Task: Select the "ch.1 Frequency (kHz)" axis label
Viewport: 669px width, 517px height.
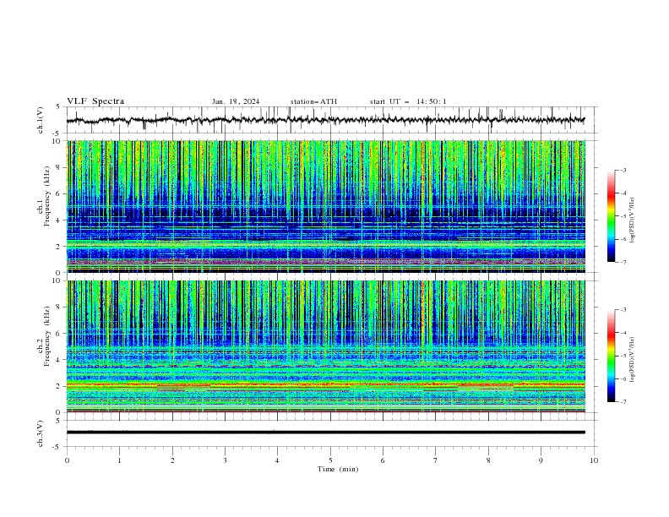Action: tap(44, 196)
